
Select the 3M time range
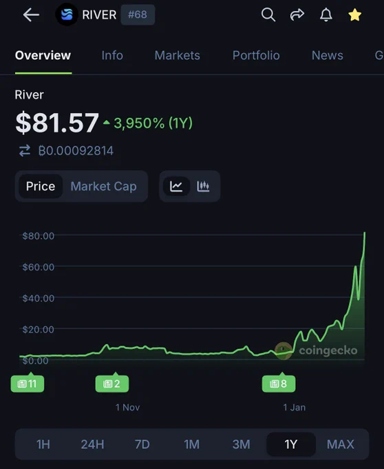coord(241,444)
